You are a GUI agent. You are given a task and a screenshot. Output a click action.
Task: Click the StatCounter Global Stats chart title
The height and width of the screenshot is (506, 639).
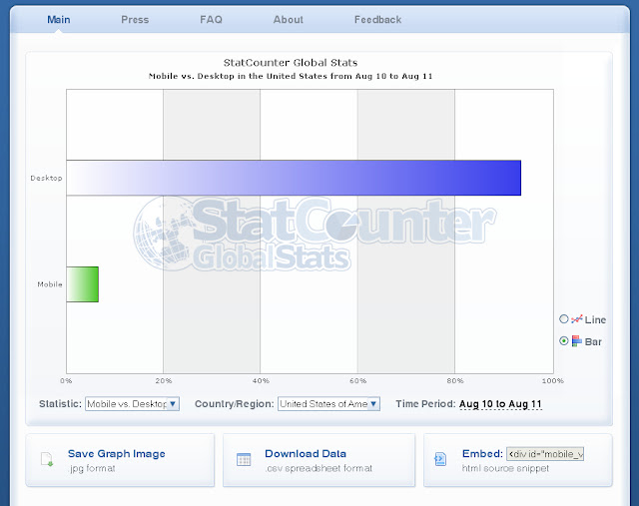pos(291,62)
